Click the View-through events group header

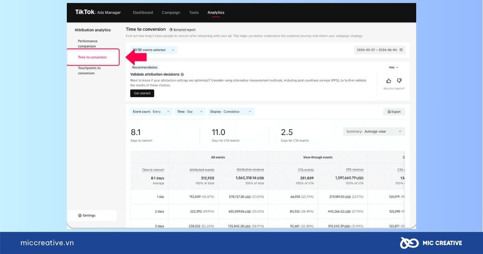318,157
